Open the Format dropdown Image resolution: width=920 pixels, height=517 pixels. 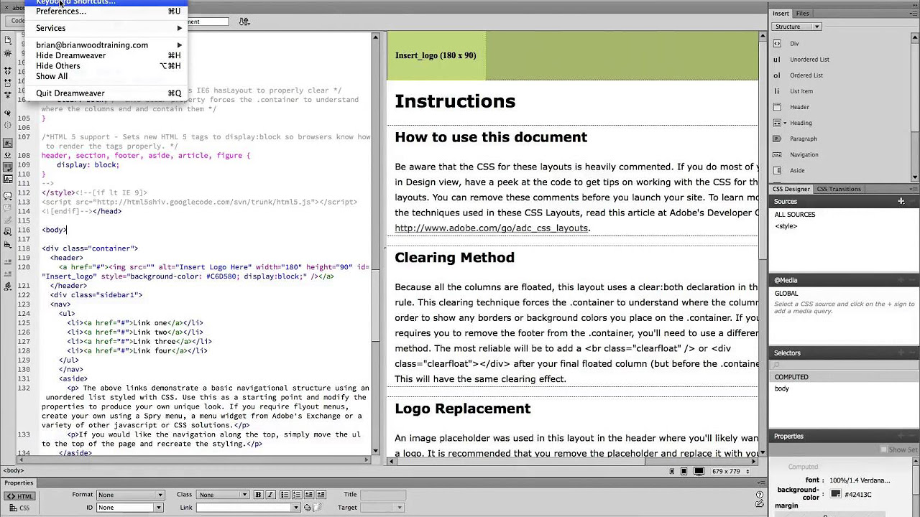tap(130, 495)
